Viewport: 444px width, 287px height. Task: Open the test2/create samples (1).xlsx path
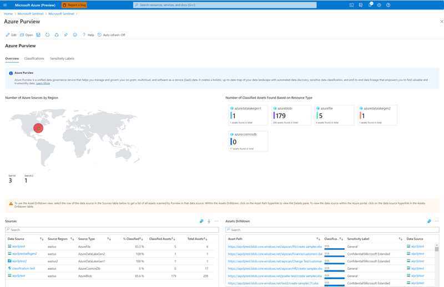click(273, 283)
